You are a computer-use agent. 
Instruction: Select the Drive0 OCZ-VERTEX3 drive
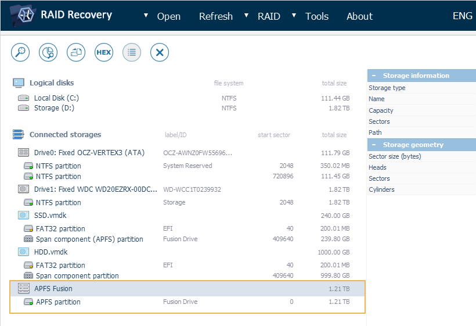[89, 153]
